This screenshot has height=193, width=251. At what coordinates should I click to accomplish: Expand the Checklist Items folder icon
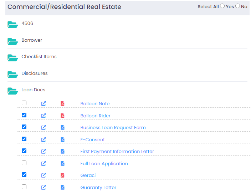point(12,58)
